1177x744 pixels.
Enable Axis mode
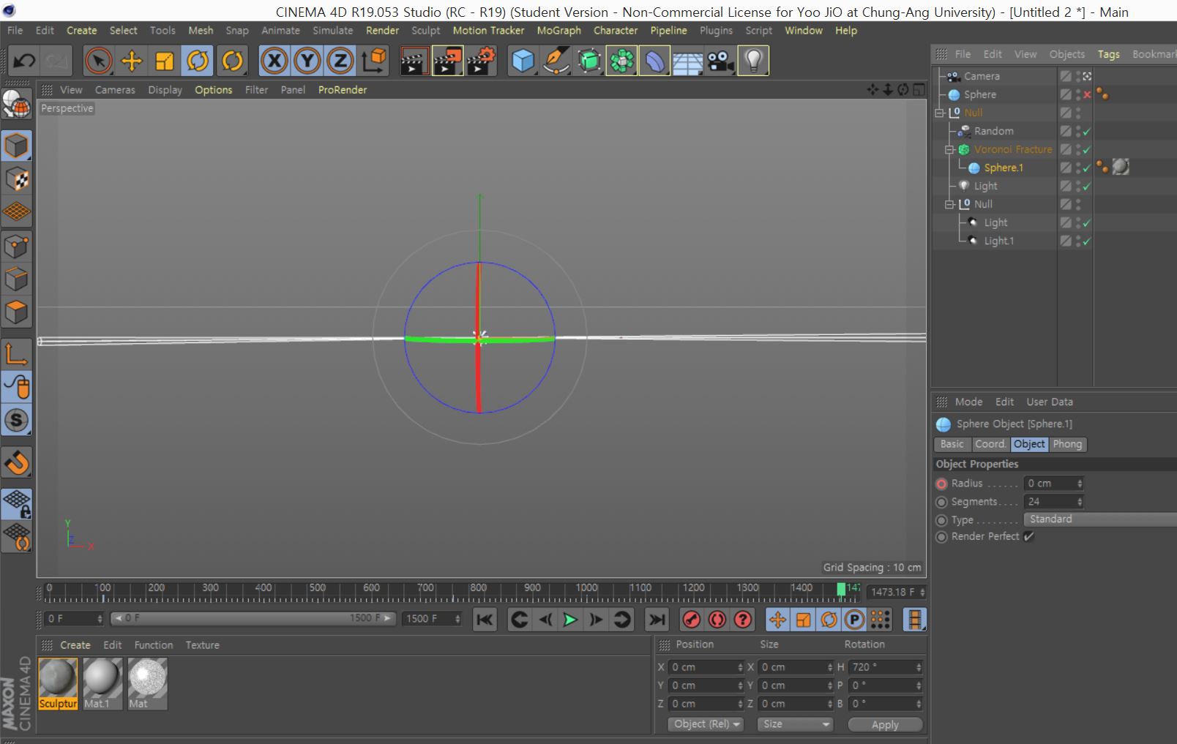16,354
